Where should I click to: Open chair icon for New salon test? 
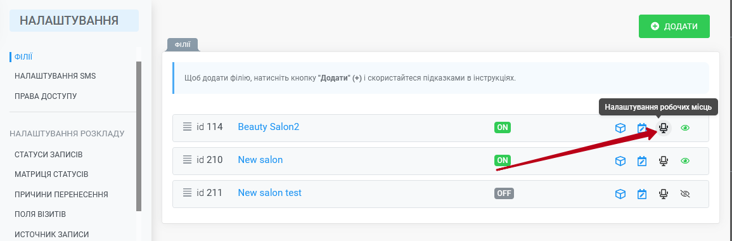[664, 194]
